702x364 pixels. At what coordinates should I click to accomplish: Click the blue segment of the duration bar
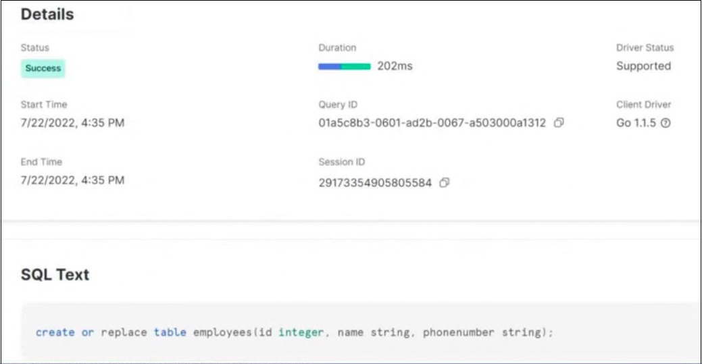[330, 67]
